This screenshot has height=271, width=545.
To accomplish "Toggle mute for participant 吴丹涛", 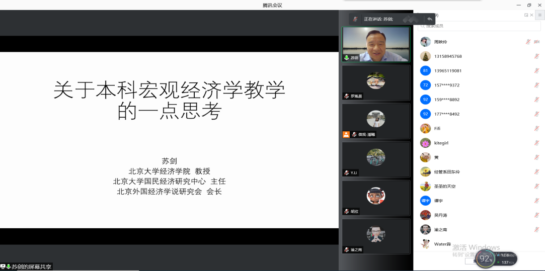I will pos(536,215).
